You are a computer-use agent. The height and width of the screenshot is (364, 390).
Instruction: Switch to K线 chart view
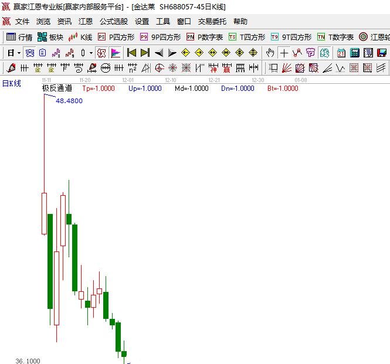coord(80,37)
